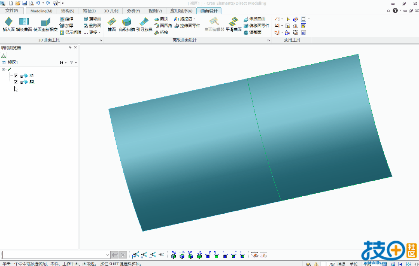Click the Open file folder icon

pyautogui.click(x=17, y=3)
